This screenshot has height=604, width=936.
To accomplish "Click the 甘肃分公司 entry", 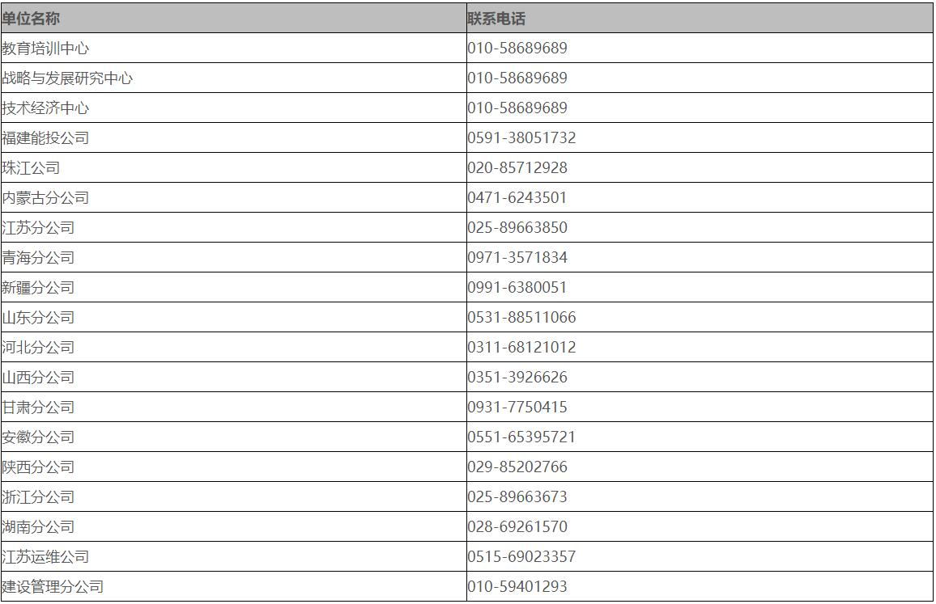I will click(38, 408).
